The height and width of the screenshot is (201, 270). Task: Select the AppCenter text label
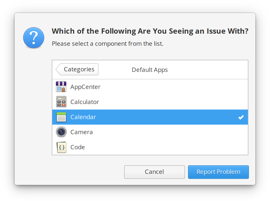point(85,87)
